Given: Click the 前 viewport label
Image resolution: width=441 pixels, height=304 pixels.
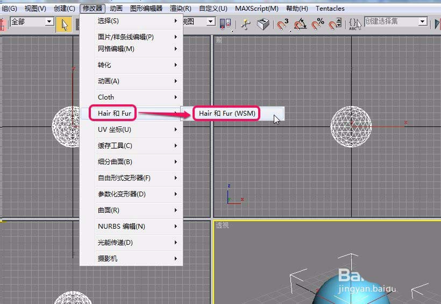Looking at the screenshot, I should [x=219, y=40].
